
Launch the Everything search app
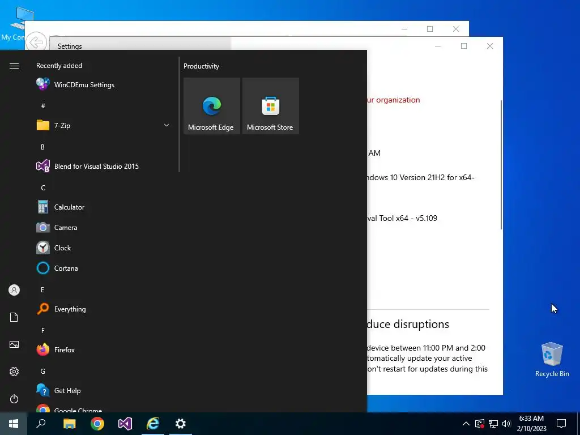pyautogui.click(x=103, y=309)
